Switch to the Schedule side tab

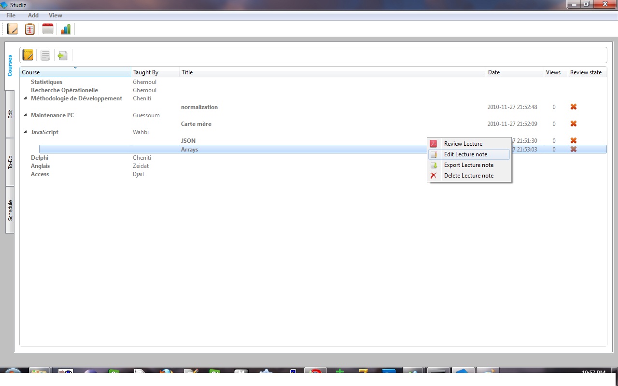[10, 210]
